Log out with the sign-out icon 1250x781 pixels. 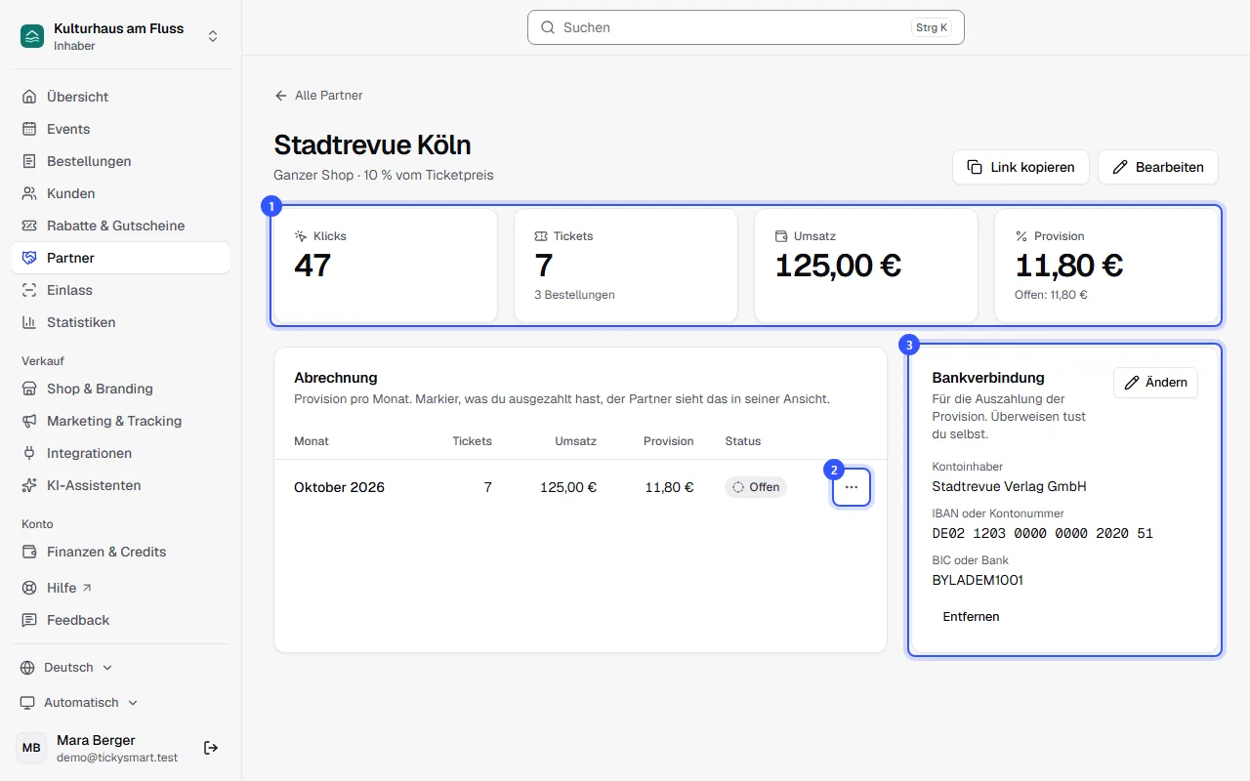pyautogui.click(x=211, y=748)
